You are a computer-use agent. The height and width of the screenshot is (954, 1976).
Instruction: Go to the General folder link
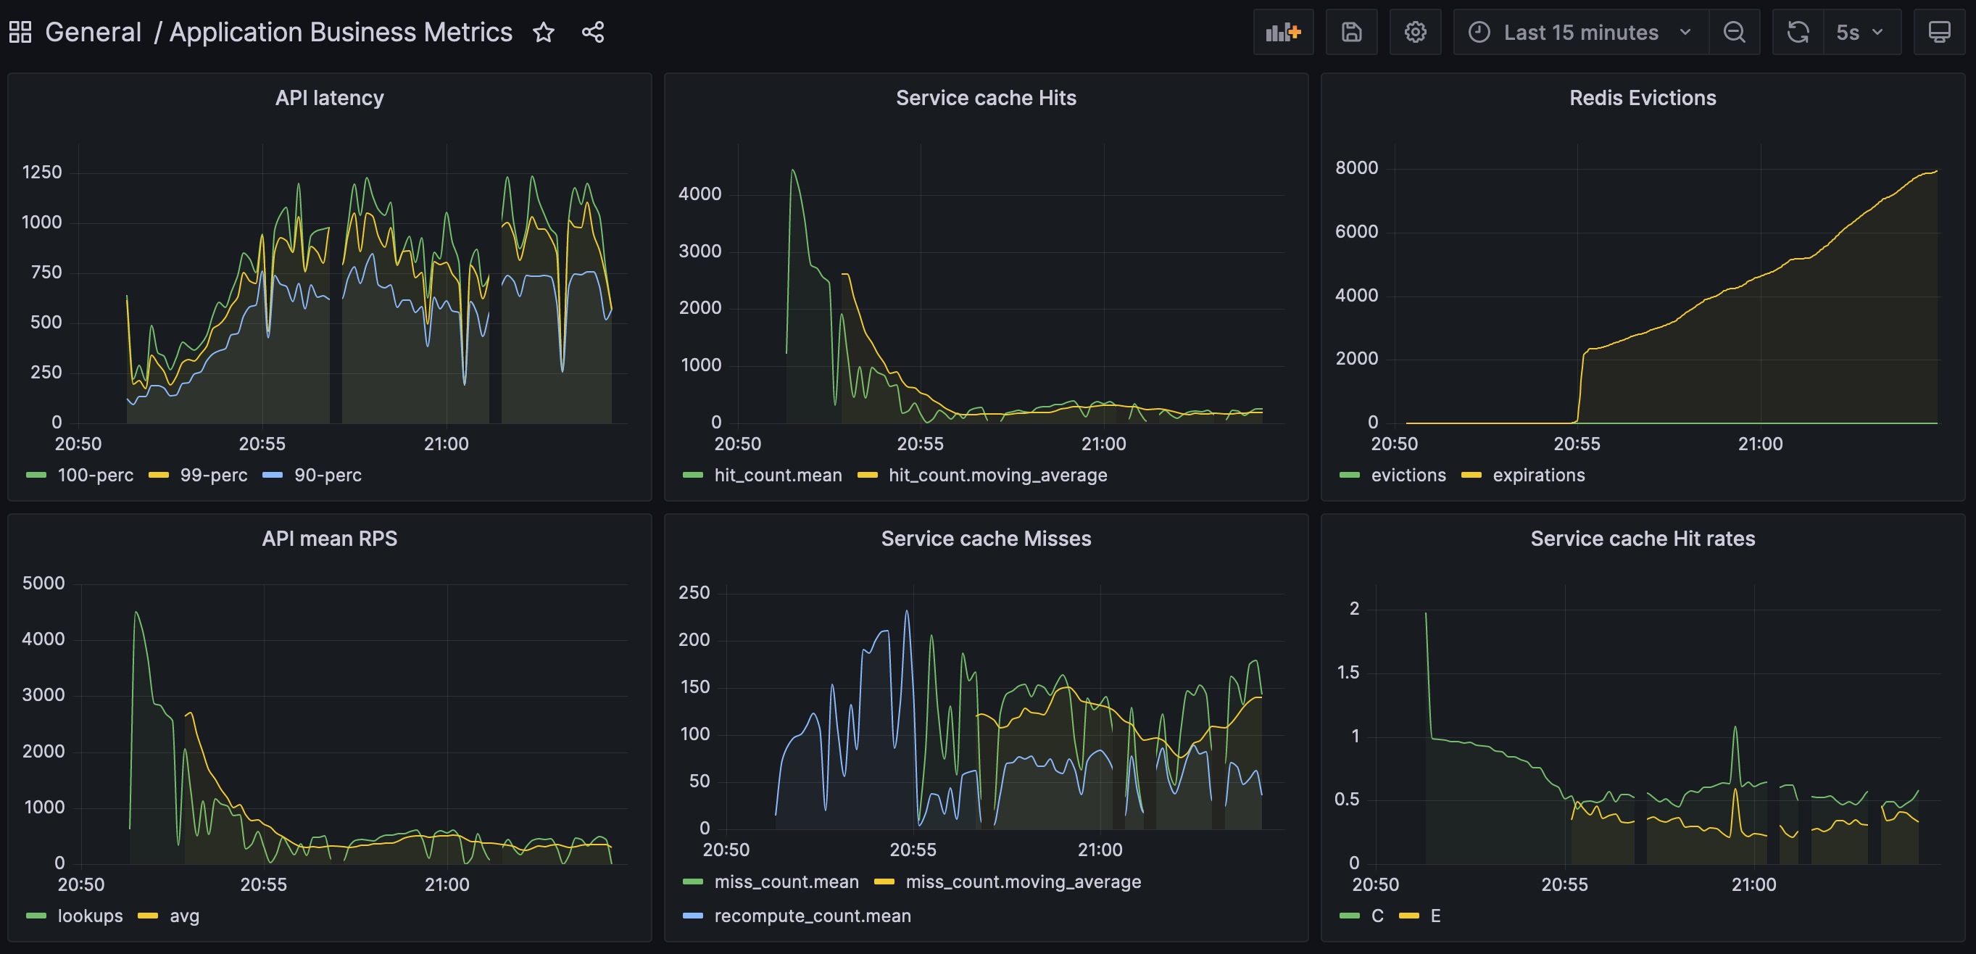[93, 32]
